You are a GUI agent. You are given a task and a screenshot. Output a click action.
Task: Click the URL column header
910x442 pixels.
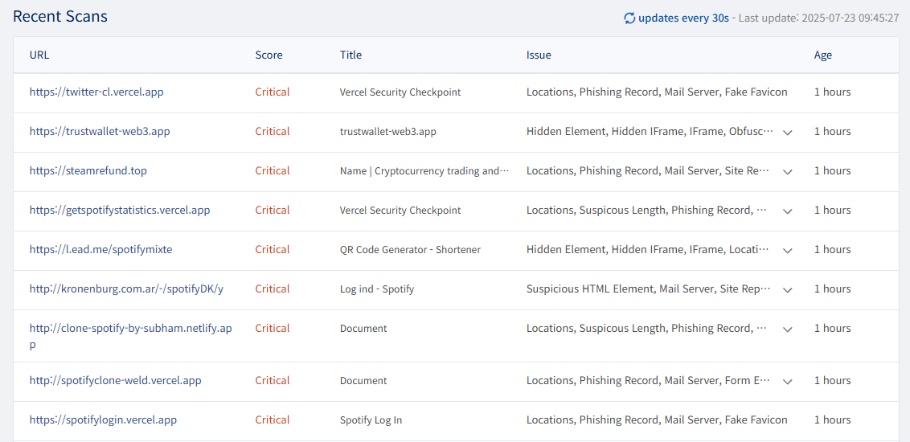coord(39,55)
